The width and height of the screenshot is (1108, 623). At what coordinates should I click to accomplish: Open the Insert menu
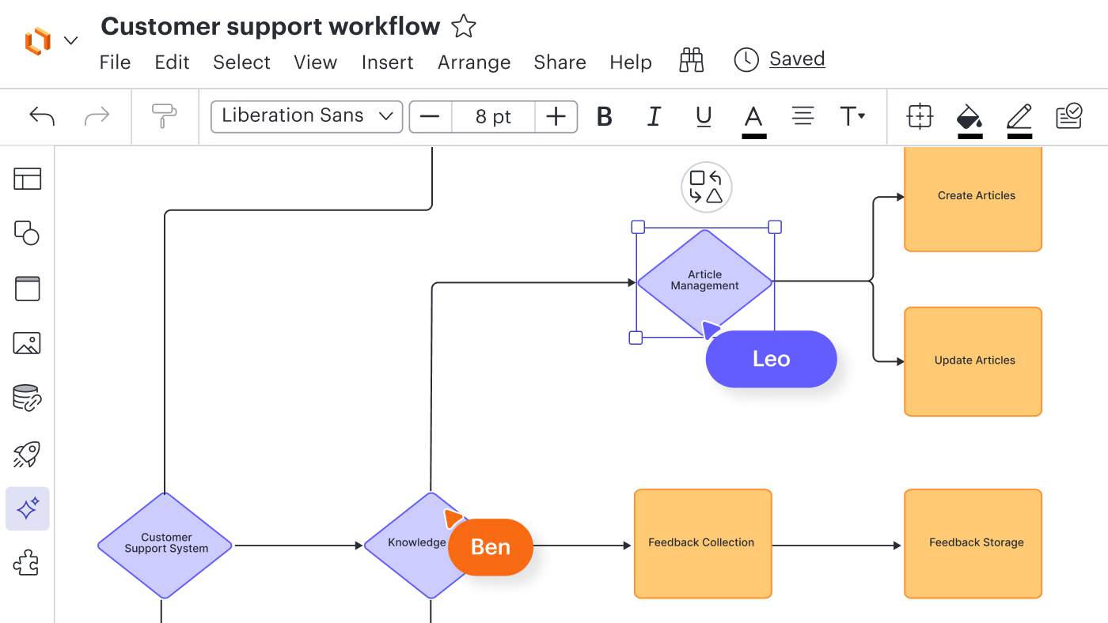tap(387, 62)
